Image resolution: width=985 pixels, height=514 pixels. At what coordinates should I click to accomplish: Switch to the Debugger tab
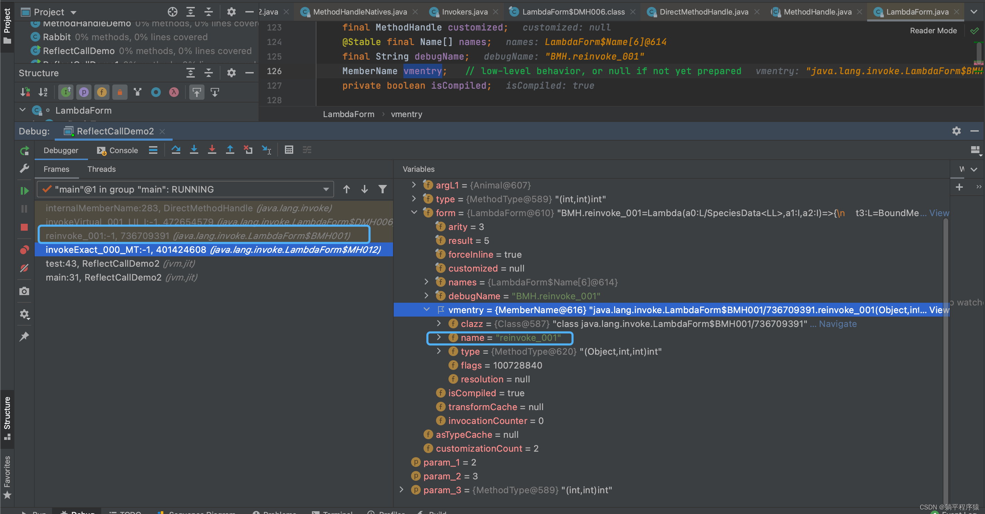[60, 150]
